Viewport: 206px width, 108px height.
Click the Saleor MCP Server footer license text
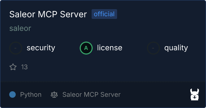coord(92,94)
